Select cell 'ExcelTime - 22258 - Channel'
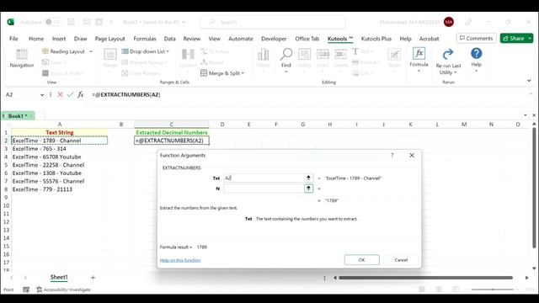The height and width of the screenshot is (303, 539). [60, 165]
